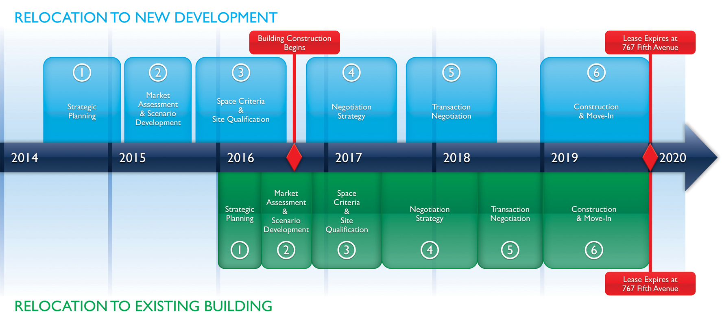Click the blue circled number 1 icon
Viewport: 722px width, 329px height.
click(82, 73)
